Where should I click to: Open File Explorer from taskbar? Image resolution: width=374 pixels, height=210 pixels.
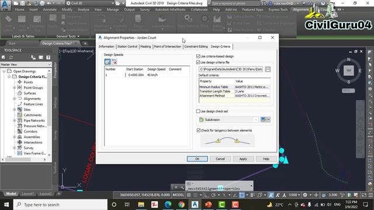(x=141, y=205)
